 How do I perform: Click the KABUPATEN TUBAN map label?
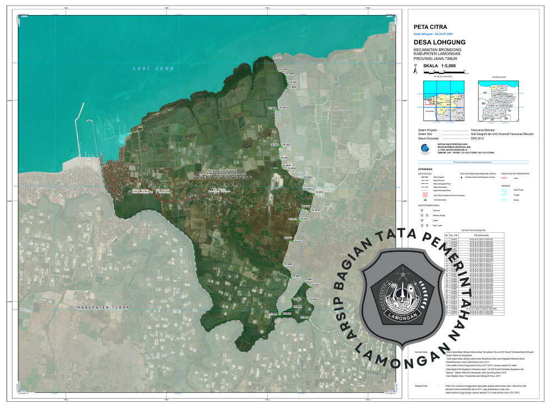pyautogui.click(x=103, y=307)
